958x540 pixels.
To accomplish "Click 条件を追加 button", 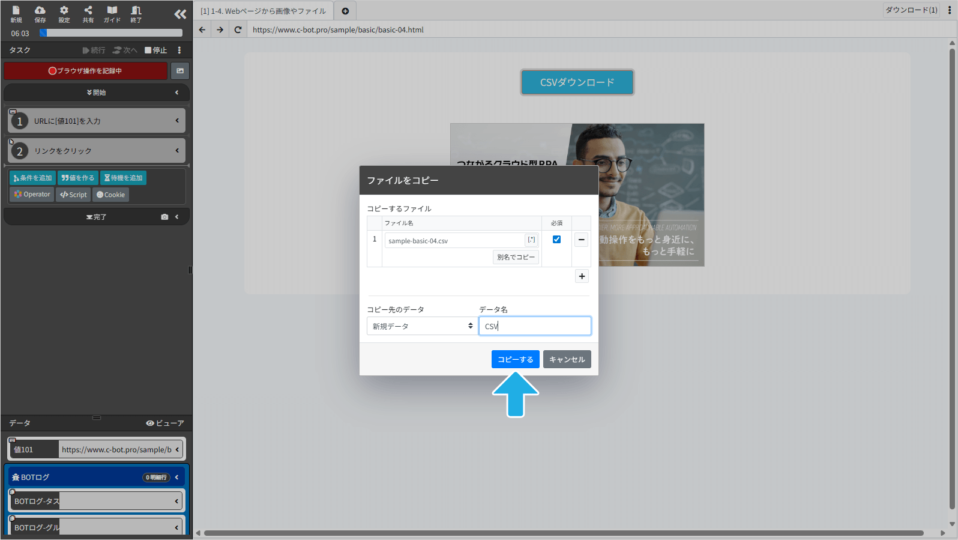I will (32, 178).
